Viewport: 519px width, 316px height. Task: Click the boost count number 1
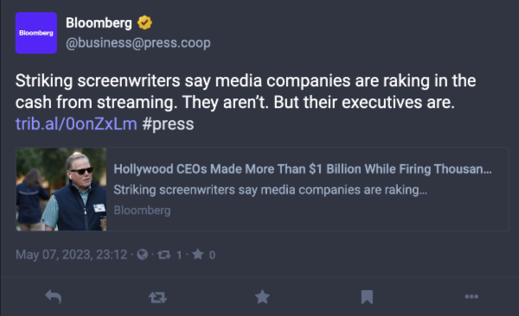(x=179, y=255)
